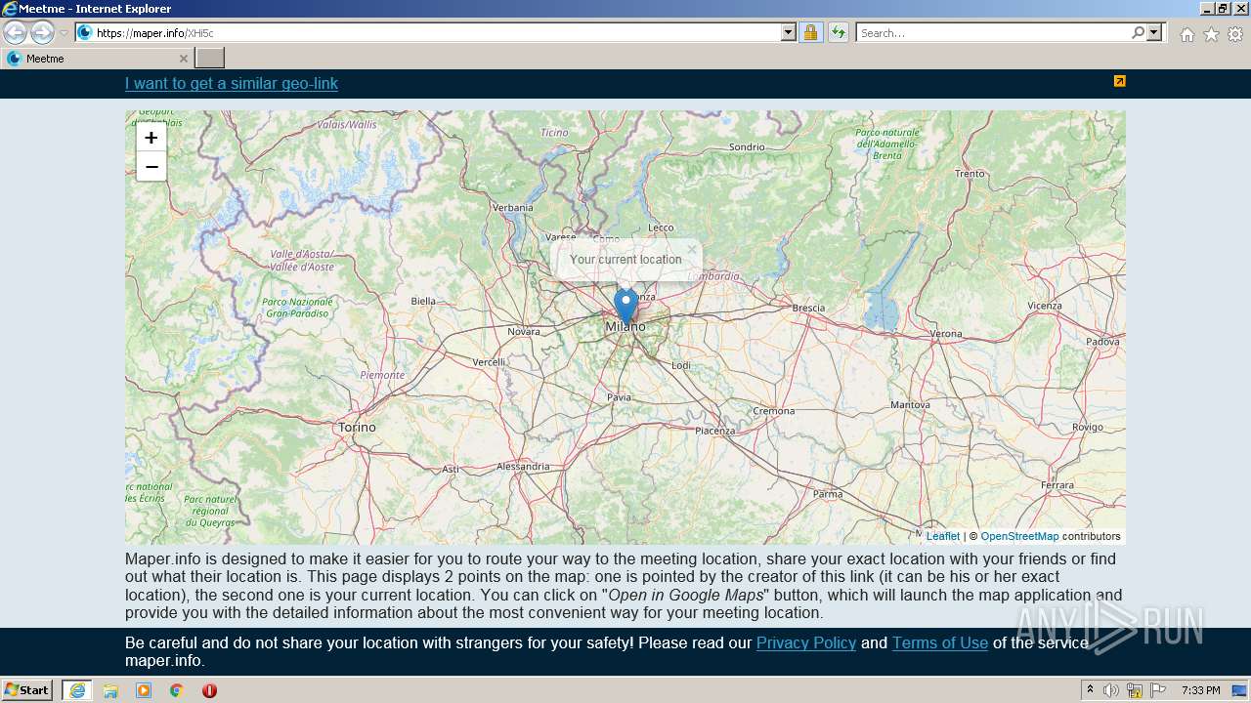Click the Brescia label on the map
Image resolution: width=1251 pixels, height=703 pixels.
tap(808, 309)
